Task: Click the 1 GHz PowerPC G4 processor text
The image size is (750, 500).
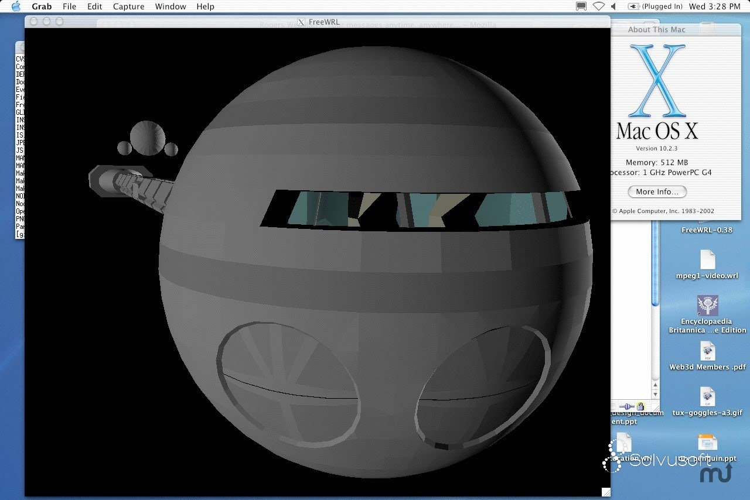Action: tap(677, 173)
